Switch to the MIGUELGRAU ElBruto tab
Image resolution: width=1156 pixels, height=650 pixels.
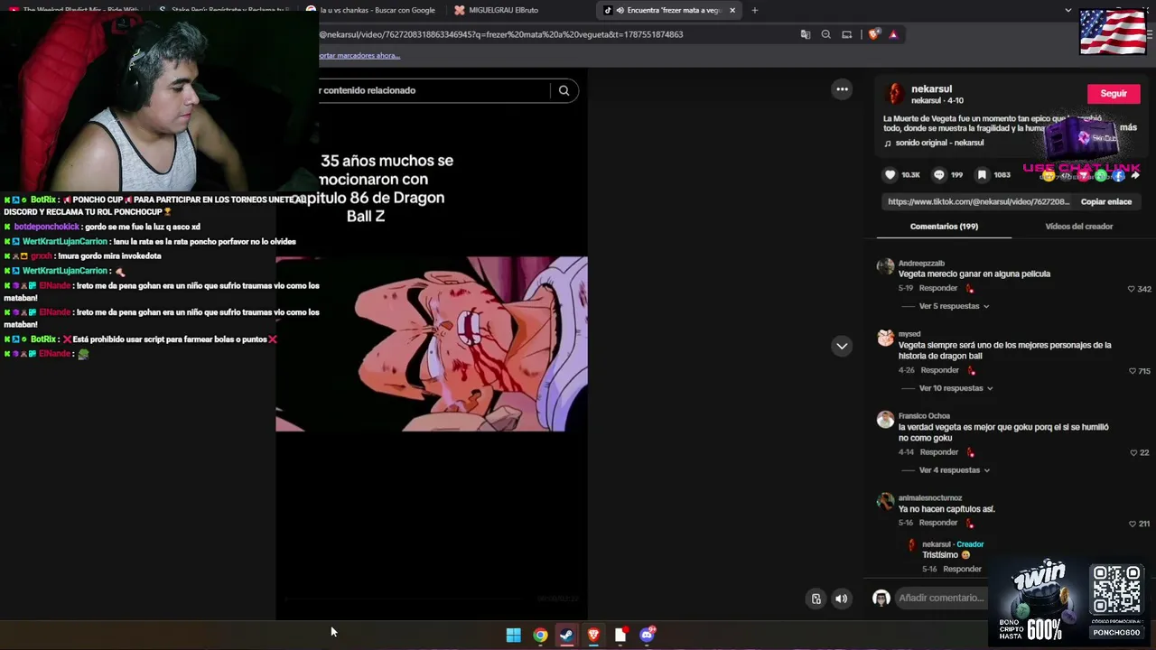click(x=503, y=10)
